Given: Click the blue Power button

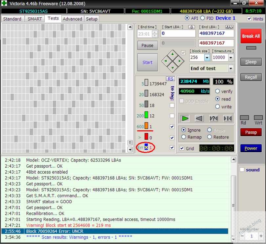Looking at the screenshot, I should coord(251,148).
